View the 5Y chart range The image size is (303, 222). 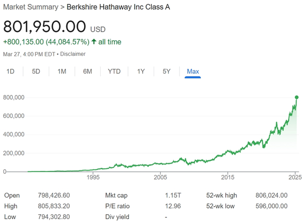point(167,71)
